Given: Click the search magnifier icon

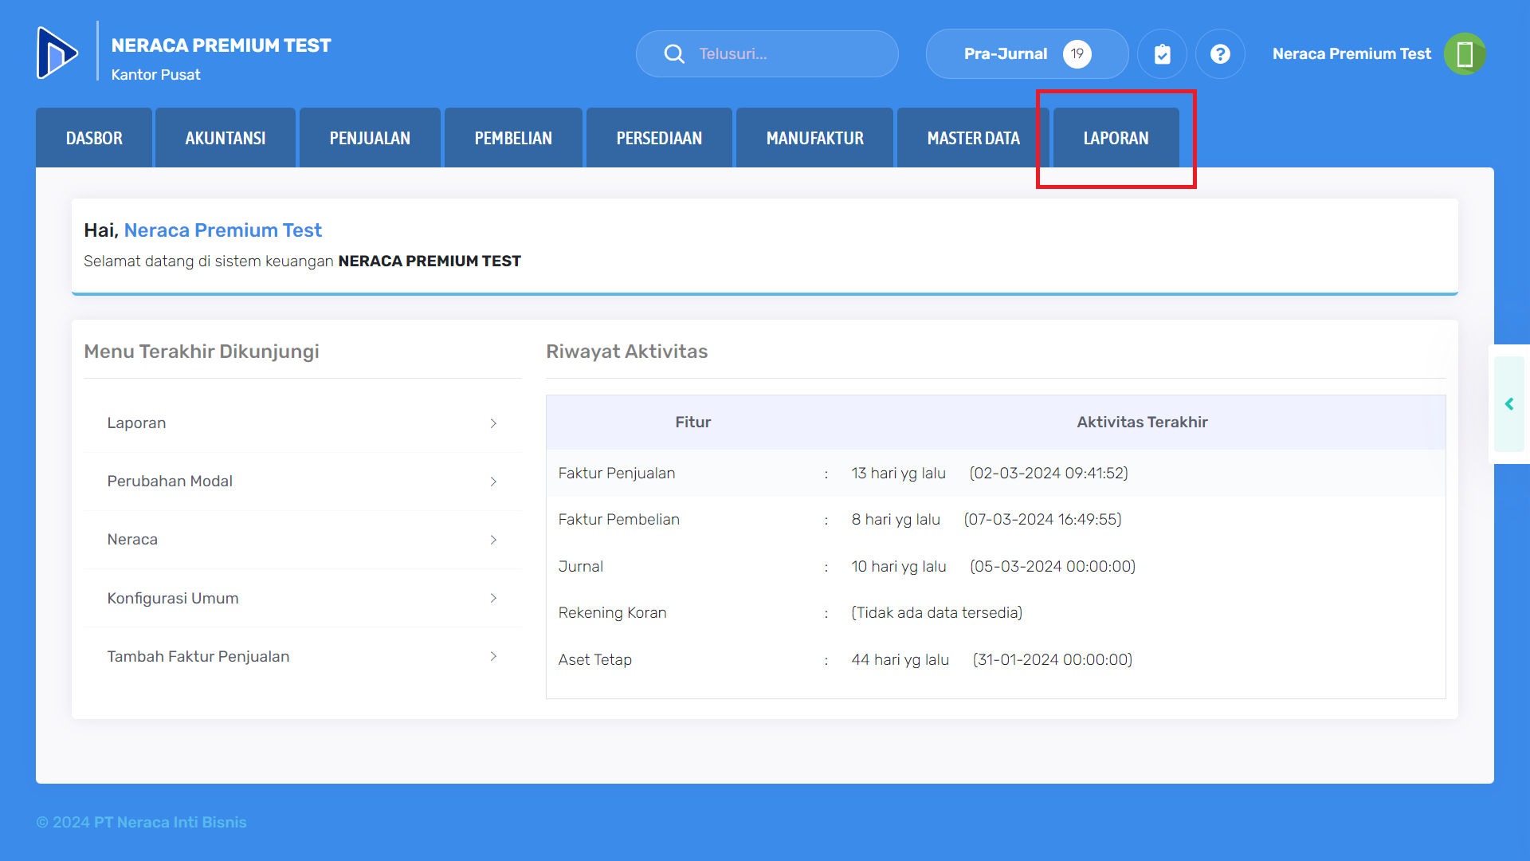Looking at the screenshot, I should click(674, 53).
